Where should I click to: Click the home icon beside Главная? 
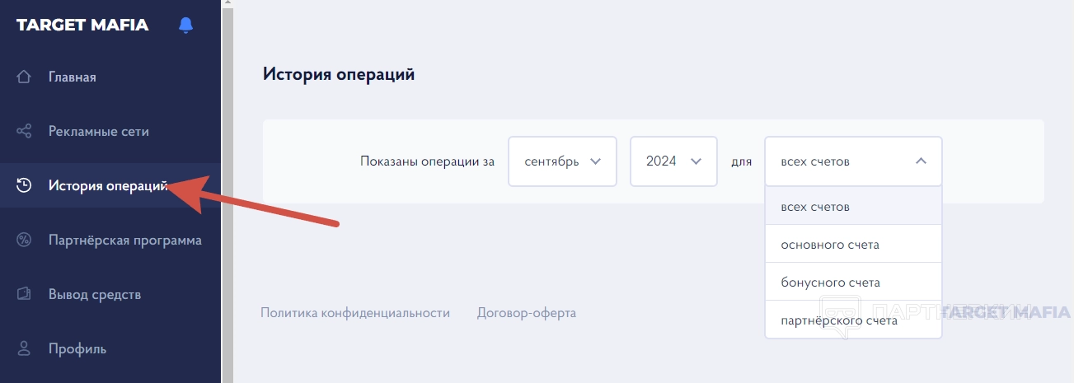(x=24, y=77)
